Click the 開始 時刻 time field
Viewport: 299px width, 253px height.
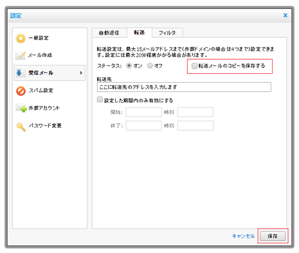tap(195, 112)
